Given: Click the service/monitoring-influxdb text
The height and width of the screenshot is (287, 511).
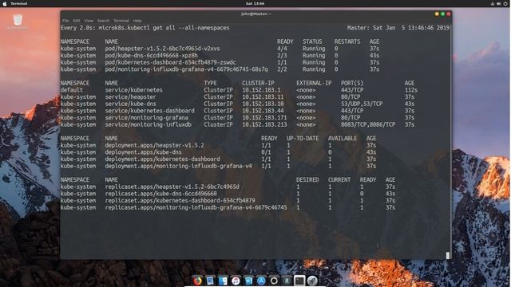Looking at the screenshot, I should tap(148, 124).
